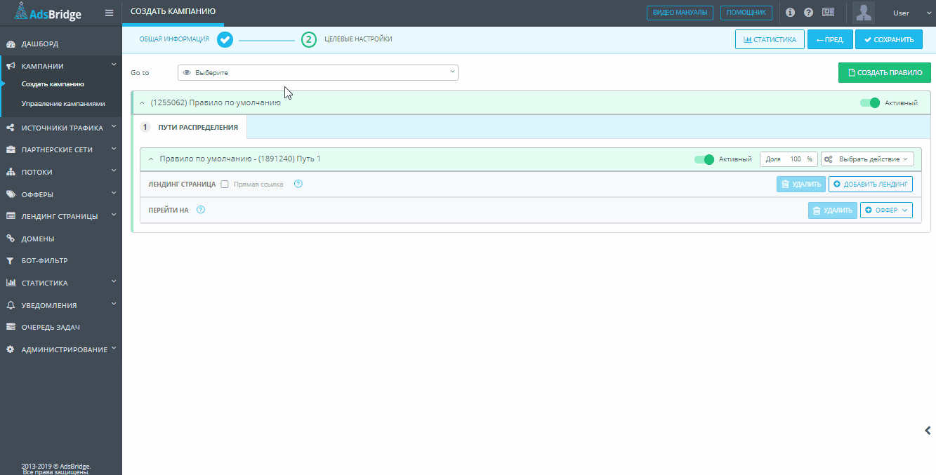
Task: Open the news icon in top bar
Action: click(x=828, y=13)
